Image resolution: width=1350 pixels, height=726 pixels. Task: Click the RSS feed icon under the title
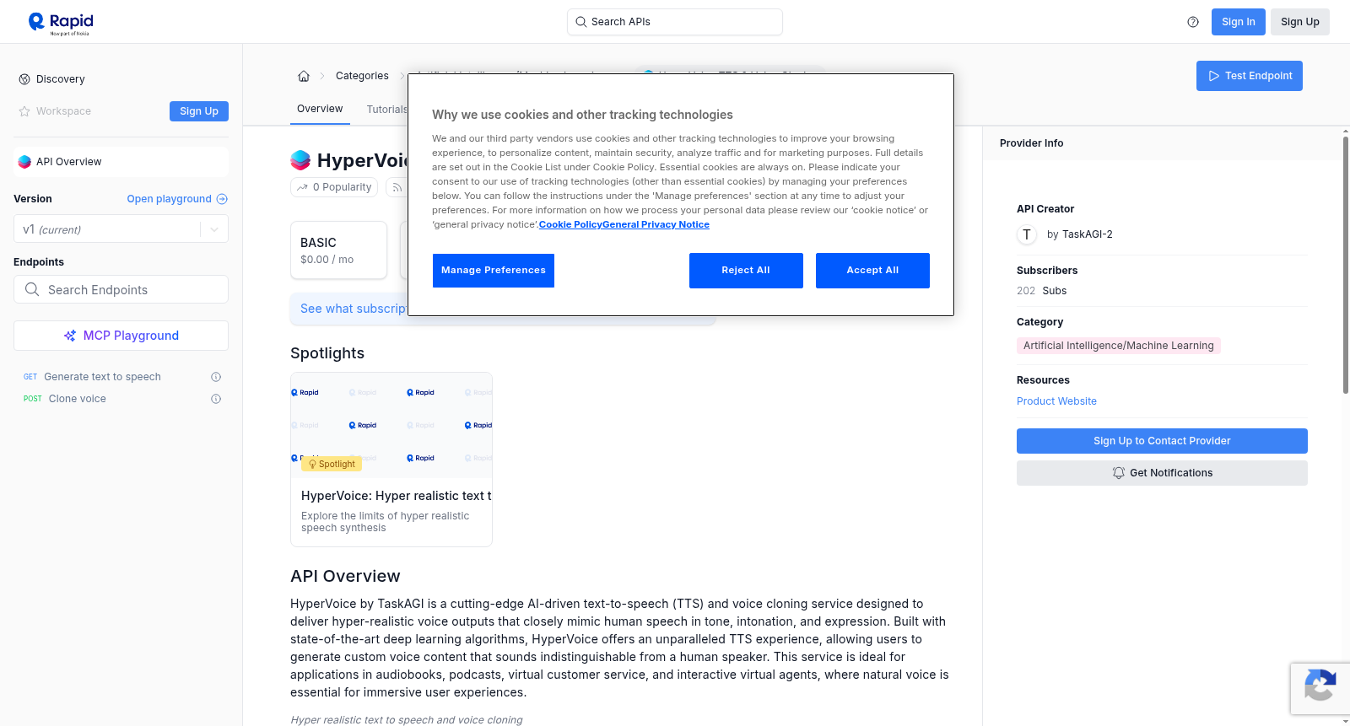click(397, 187)
